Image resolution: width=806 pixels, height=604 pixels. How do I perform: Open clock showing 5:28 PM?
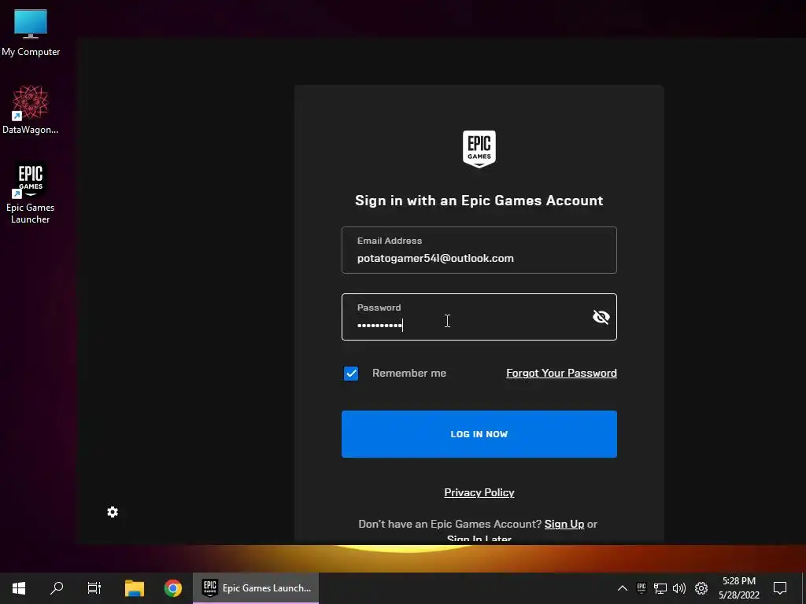[738, 588]
